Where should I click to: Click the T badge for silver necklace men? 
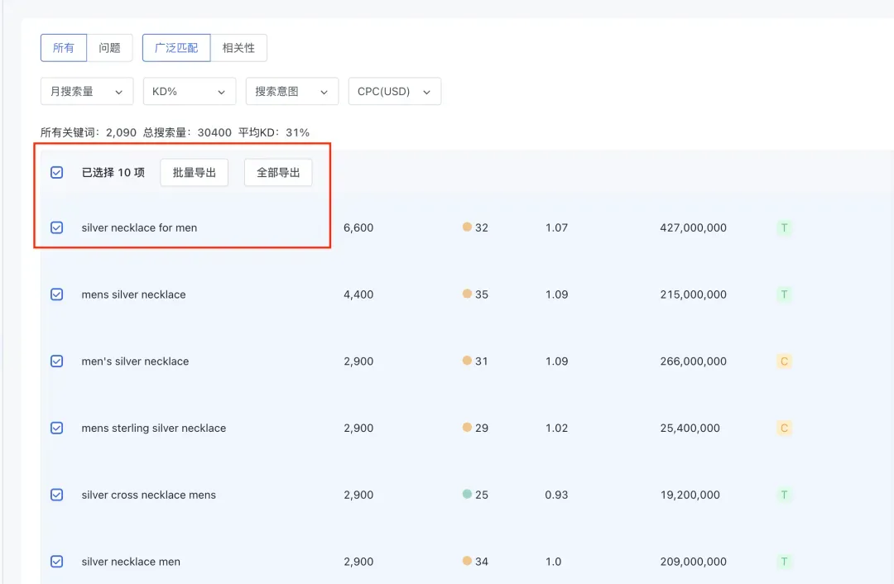click(784, 561)
